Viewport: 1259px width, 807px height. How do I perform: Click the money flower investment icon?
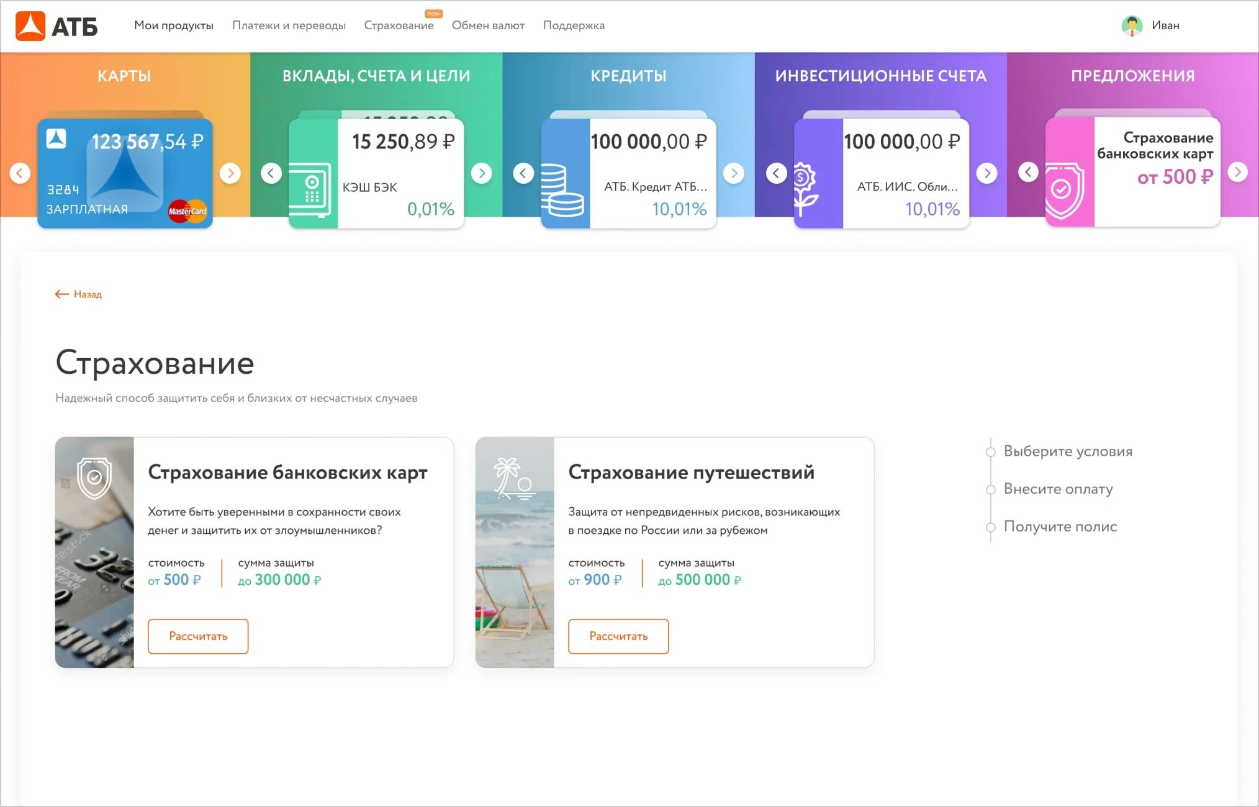pos(805,189)
